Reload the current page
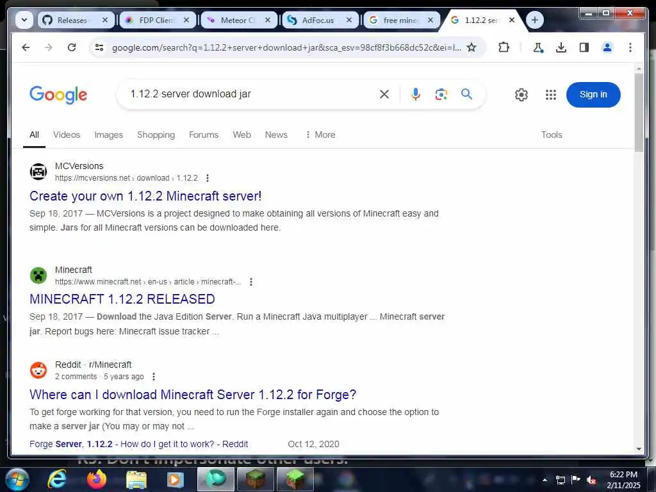 (72, 47)
